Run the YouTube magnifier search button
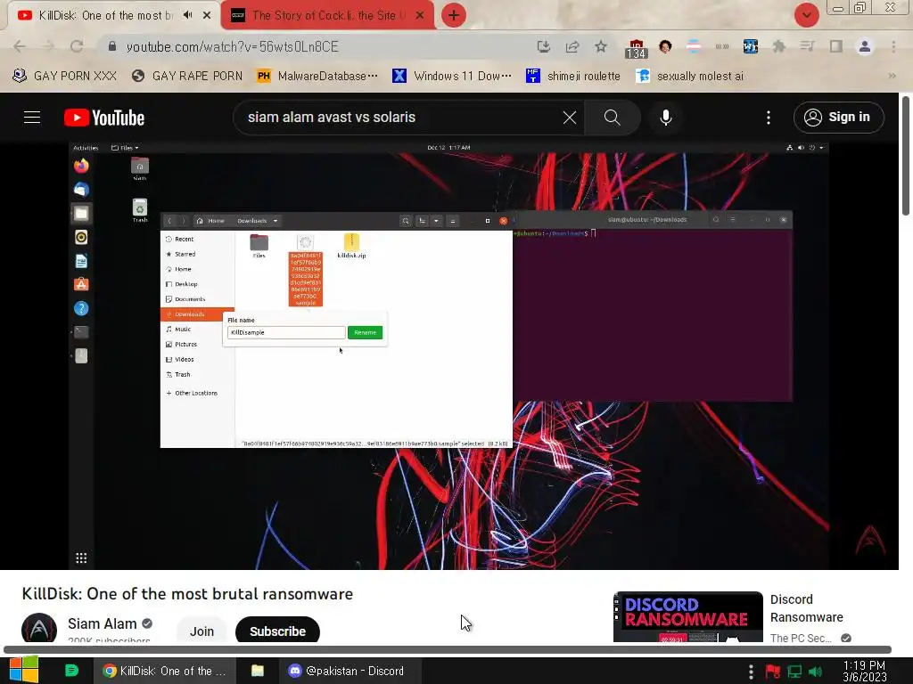913x684 pixels. (612, 118)
